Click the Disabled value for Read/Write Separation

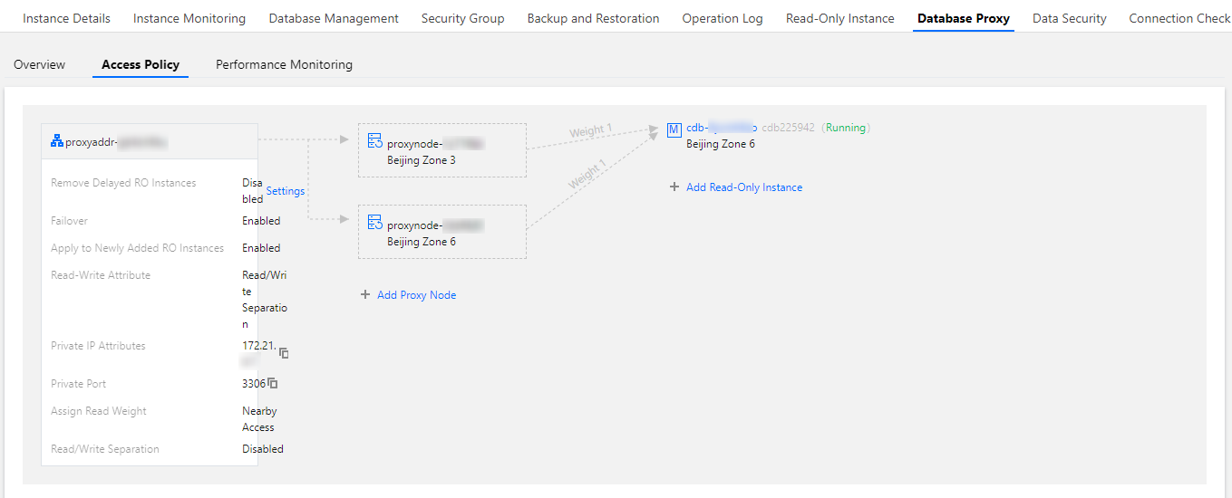(263, 449)
